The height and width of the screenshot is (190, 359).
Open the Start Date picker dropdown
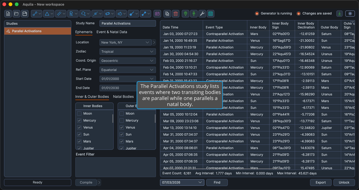(127, 79)
